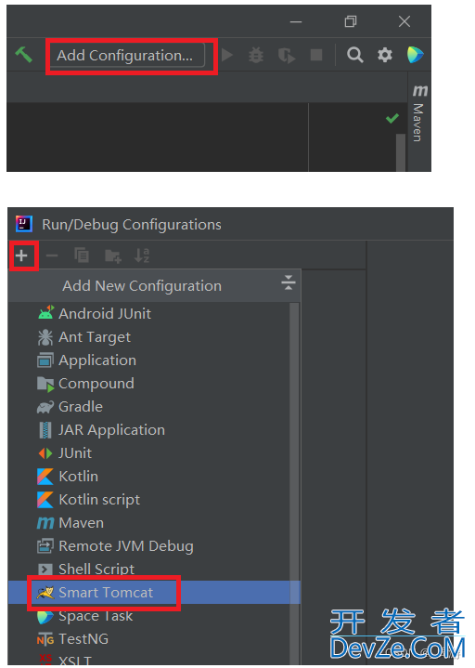Minimize the IDE window
This screenshot has width=475, height=668.
coord(296,21)
